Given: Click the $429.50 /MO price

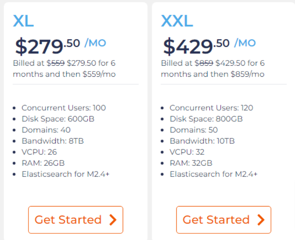Looking at the screenshot, I should [209, 46].
